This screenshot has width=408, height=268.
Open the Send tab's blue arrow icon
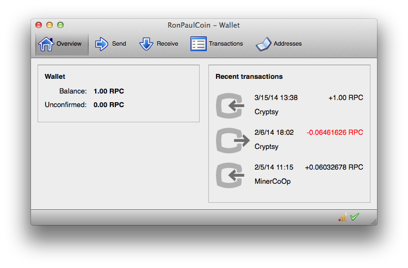pos(102,44)
